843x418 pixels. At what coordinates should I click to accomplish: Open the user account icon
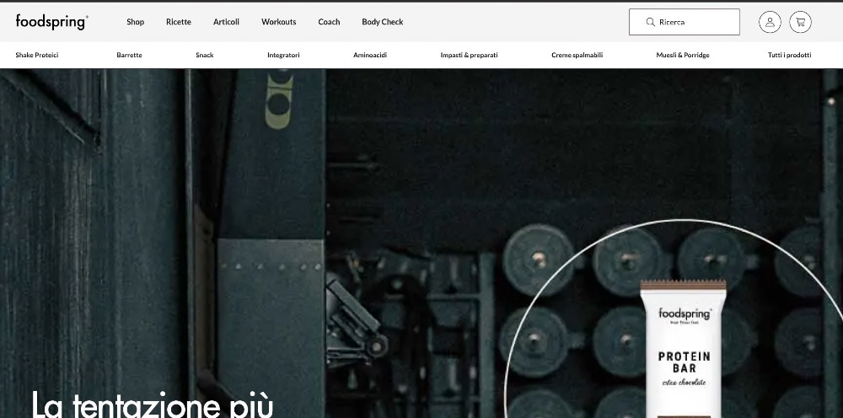pos(770,22)
